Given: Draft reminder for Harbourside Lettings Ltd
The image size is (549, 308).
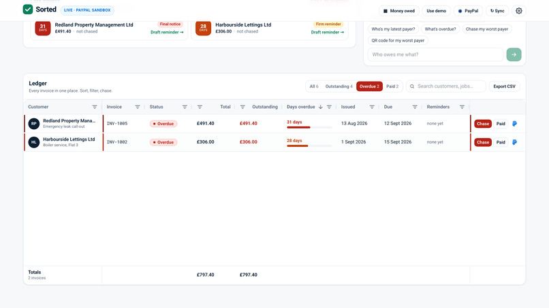Looking at the screenshot, I should [328, 32].
